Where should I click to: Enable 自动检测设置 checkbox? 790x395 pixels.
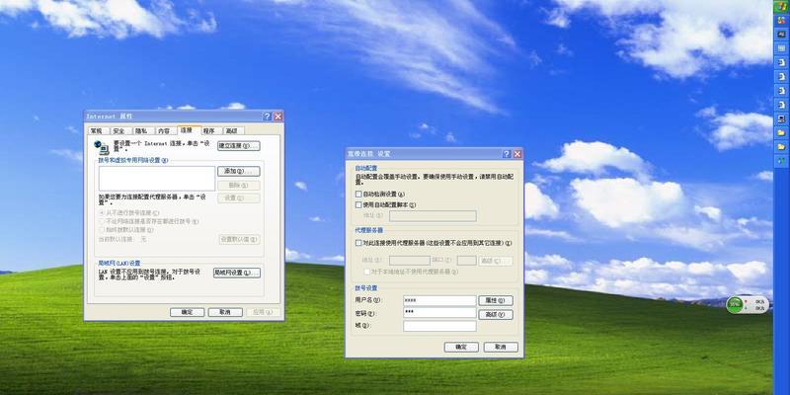coord(358,194)
